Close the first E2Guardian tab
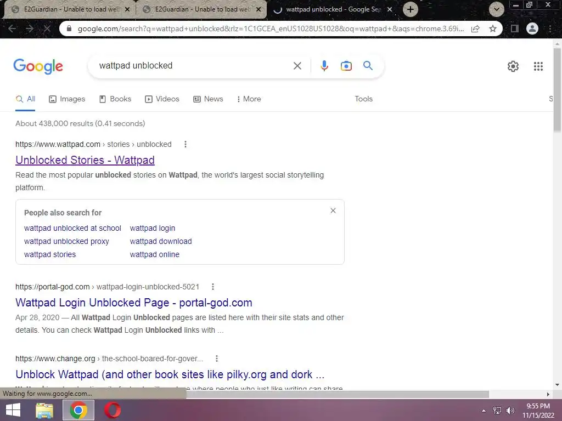This screenshot has height=421, width=562. click(x=127, y=9)
